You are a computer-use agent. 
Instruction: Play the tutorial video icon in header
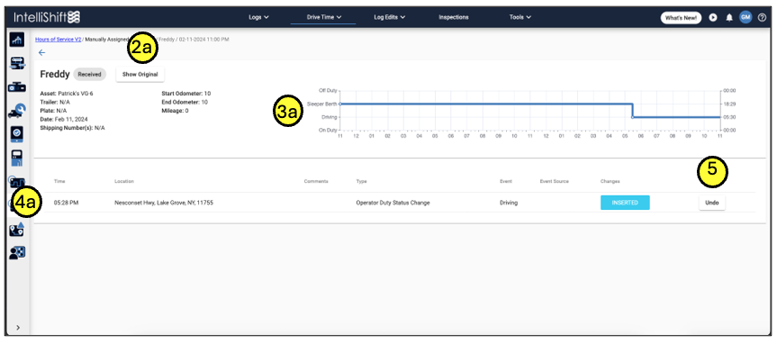(712, 17)
